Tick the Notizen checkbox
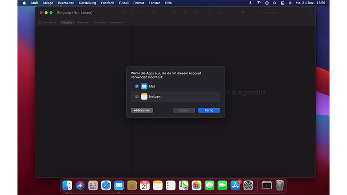The height and width of the screenshot is (195, 347). point(137,97)
